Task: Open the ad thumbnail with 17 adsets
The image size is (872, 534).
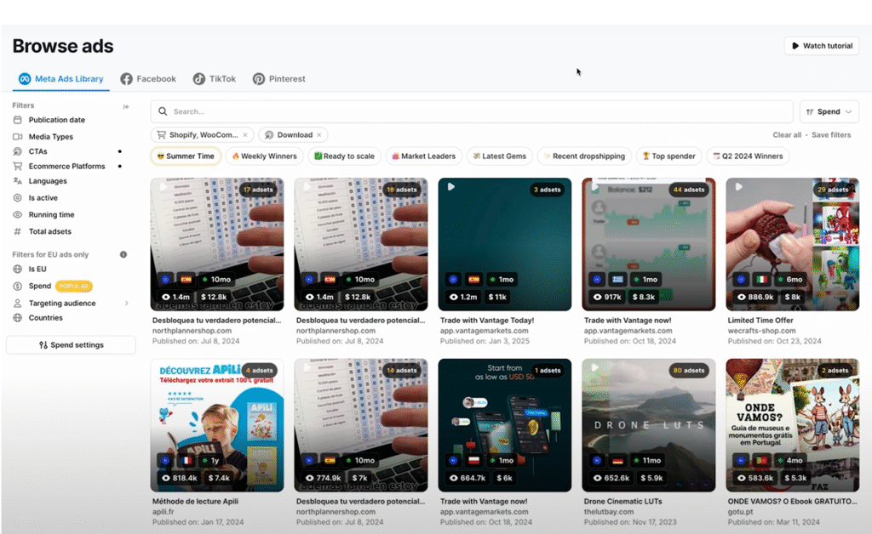Action: (x=217, y=244)
